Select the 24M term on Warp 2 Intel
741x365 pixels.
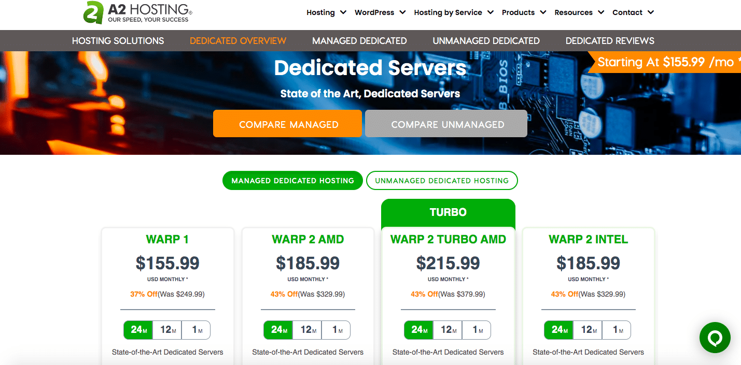pyautogui.click(x=558, y=330)
